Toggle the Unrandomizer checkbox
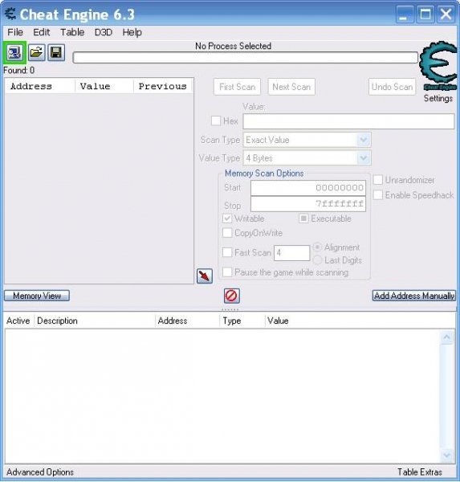460x482 pixels. (x=378, y=180)
